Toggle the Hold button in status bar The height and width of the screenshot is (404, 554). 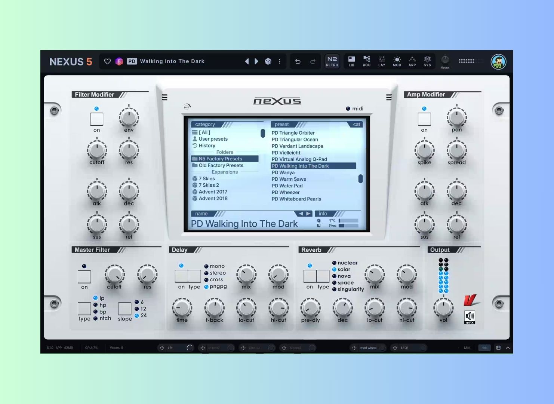(484, 348)
